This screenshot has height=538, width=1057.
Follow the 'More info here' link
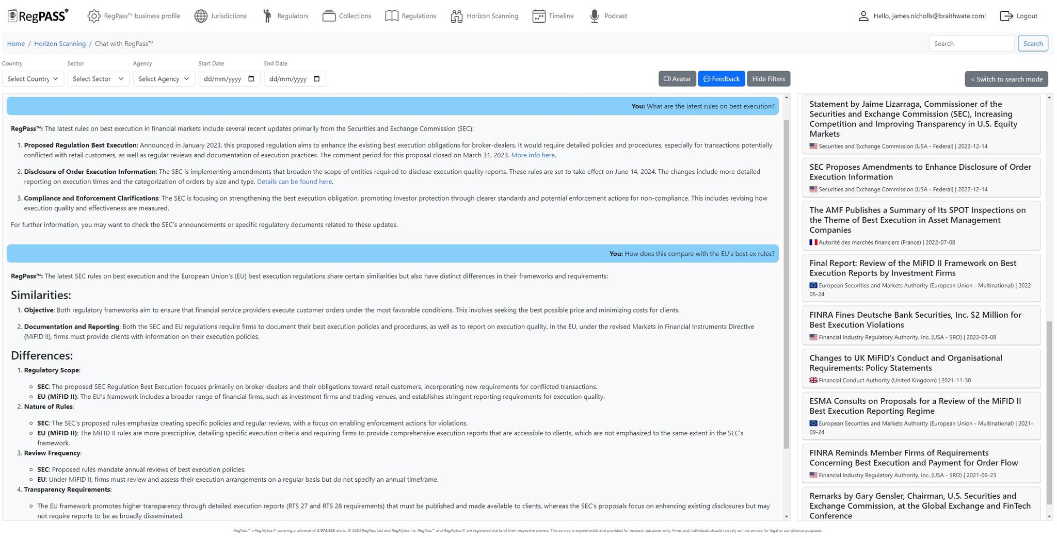point(533,155)
